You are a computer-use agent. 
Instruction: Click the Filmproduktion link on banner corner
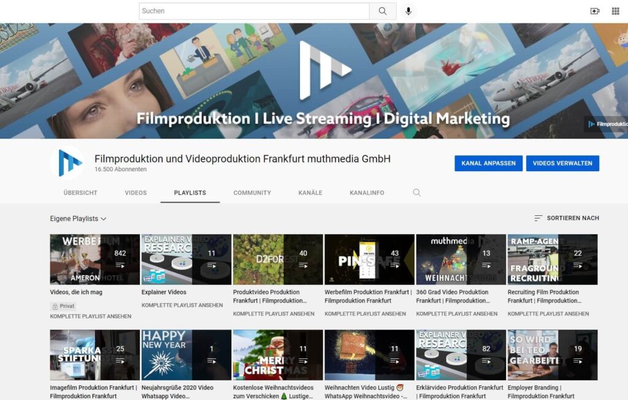607,124
